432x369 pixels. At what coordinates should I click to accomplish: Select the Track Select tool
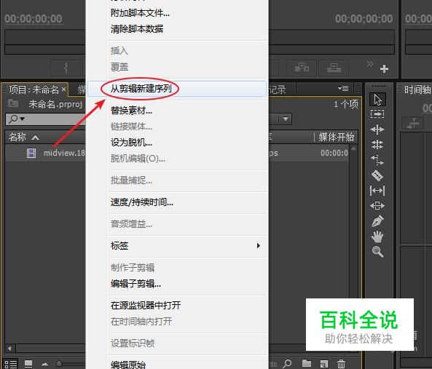click(x=377, y=114)
